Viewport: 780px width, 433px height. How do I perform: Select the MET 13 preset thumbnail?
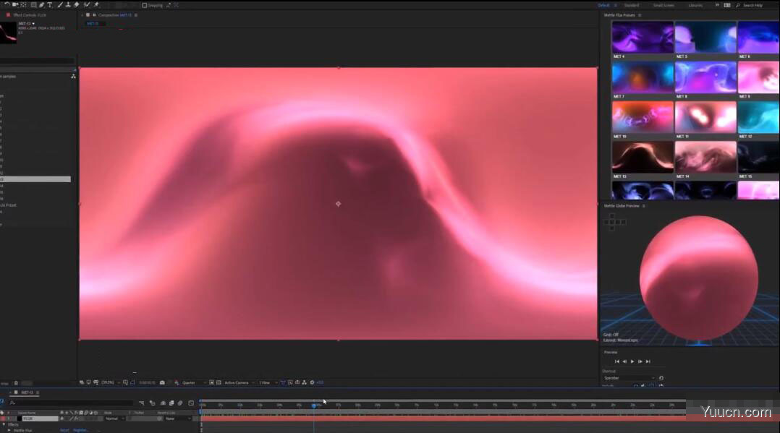point(643,157)
